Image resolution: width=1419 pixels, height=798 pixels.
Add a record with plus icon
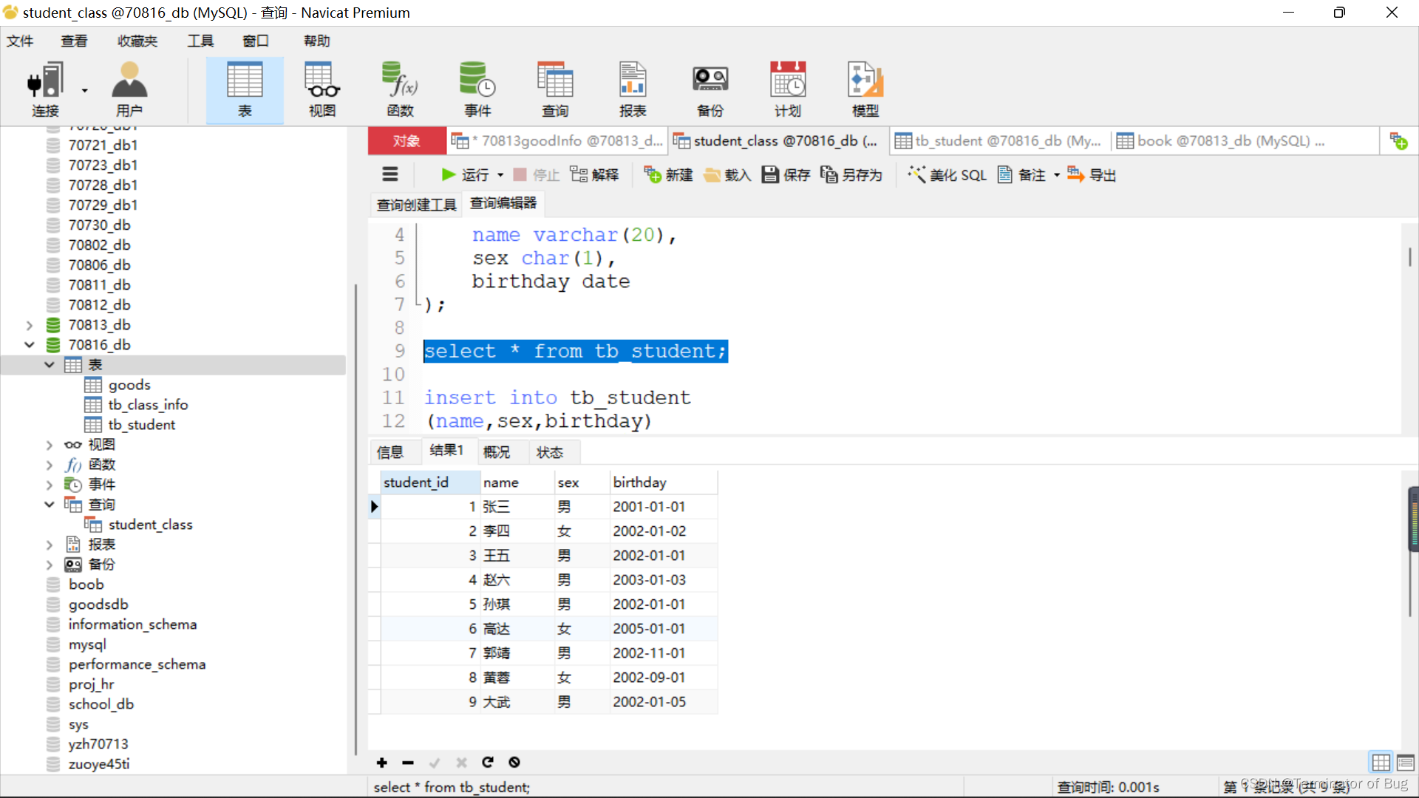pyautogui.click(x=382, y=763)
